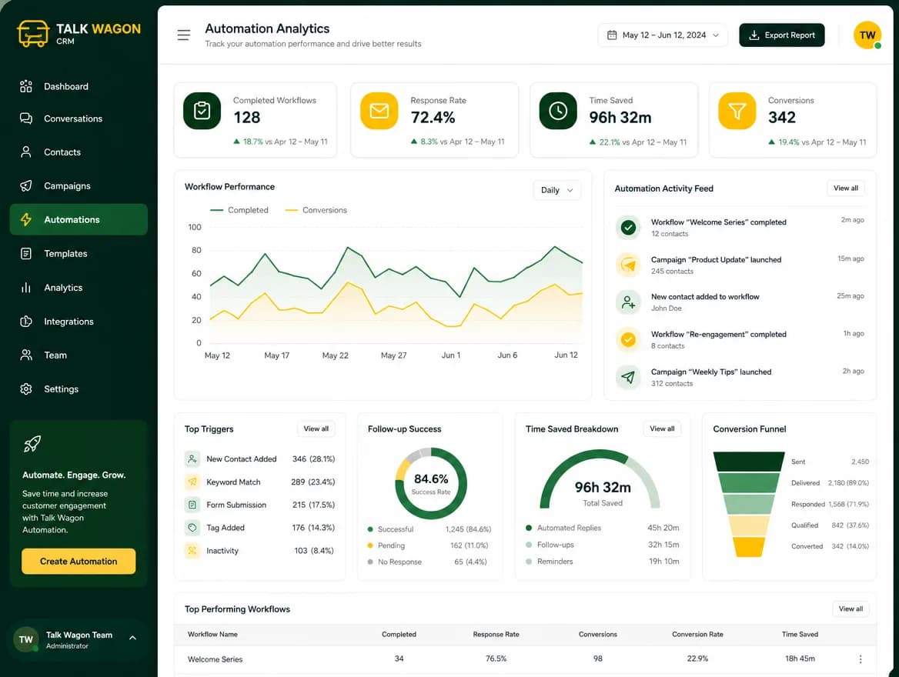Open the Templates menu item
The height and width of the screenshot is (677, 899).
[x=79, y=253]
